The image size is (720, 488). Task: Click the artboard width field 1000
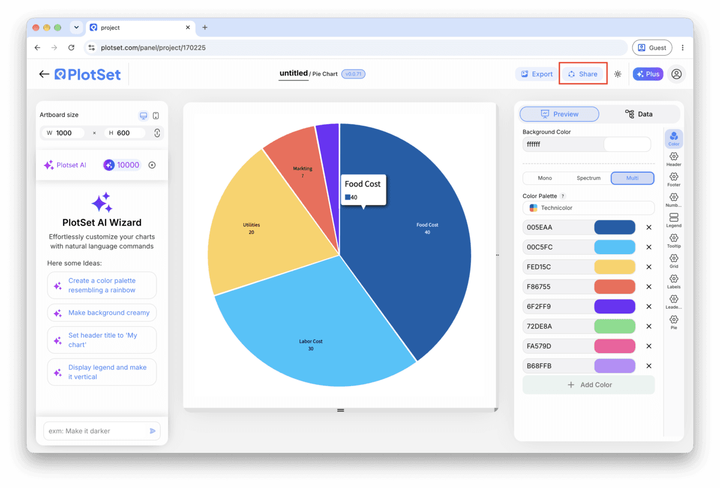tap(63, 133)
